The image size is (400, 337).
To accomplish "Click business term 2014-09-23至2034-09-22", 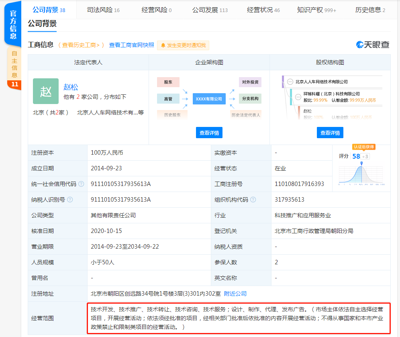I will [125, 247].
